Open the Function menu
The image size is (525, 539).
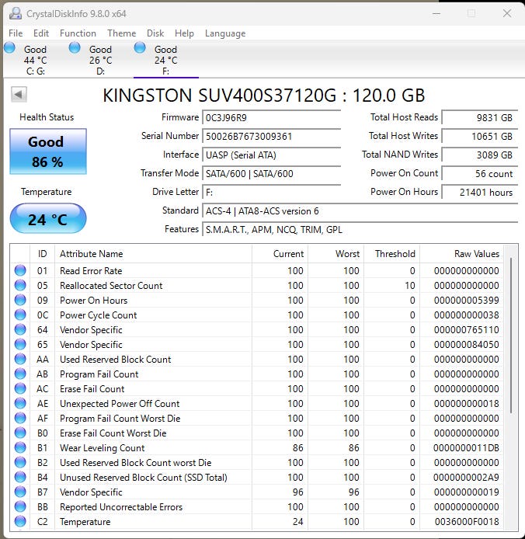click(x=78, y=33)
